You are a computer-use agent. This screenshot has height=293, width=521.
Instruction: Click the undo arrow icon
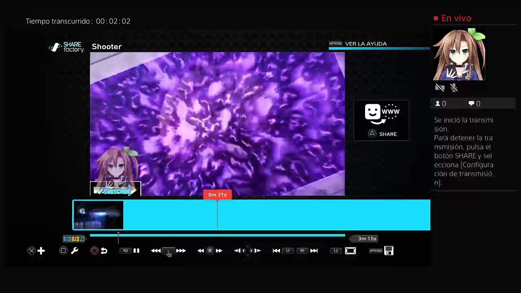point(104,251)
